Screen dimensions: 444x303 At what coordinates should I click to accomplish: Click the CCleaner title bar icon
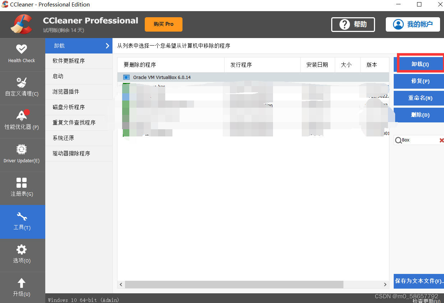point(5,5)
